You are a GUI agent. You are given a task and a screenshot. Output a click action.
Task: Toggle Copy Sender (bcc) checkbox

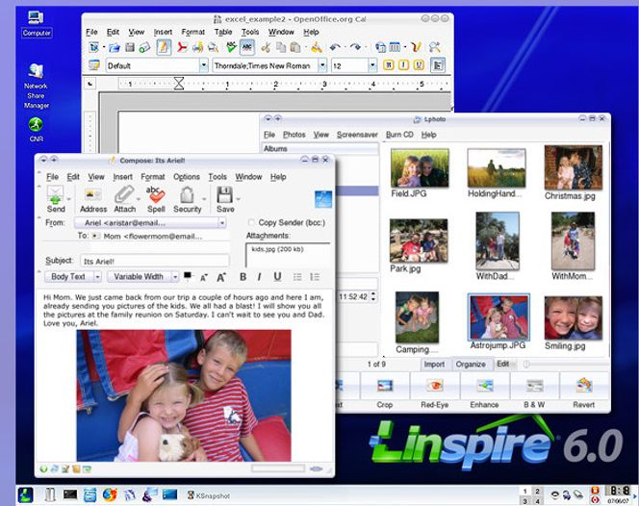point(251,222)
